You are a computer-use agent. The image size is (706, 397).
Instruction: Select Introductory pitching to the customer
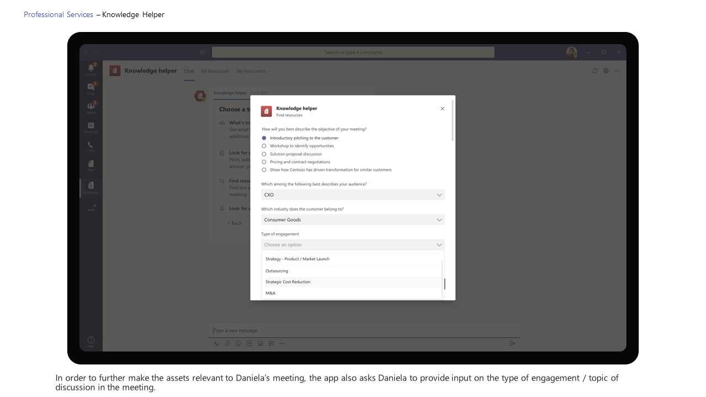click(x=300, y=138)
